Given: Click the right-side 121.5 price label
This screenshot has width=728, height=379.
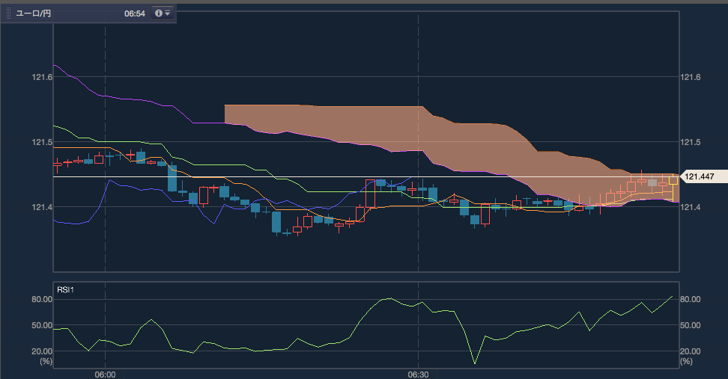Looking at the screenshot, I should pyautogui.click(x=691, y=142).
